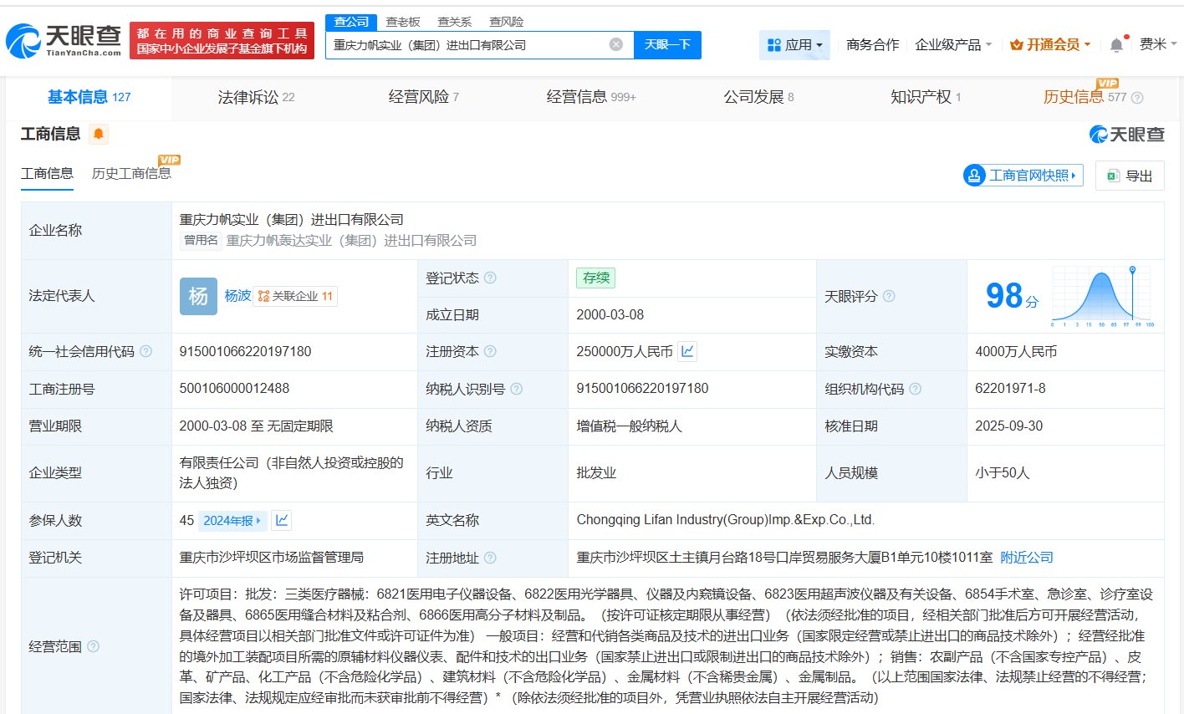This screenshot has width=1184, height=714.
Task: Expand the 企业级产品 dropdown
Action: 953,45
